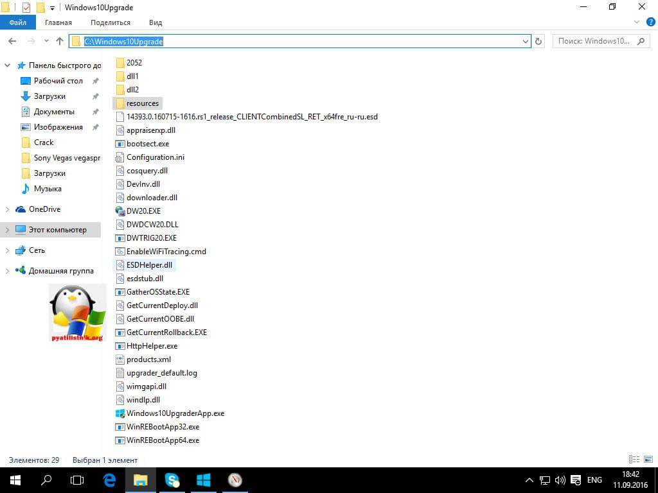Select the 14393.0.160715-1616 .esd file
This screenshot has width=658, height=493.
coord(246,117)
